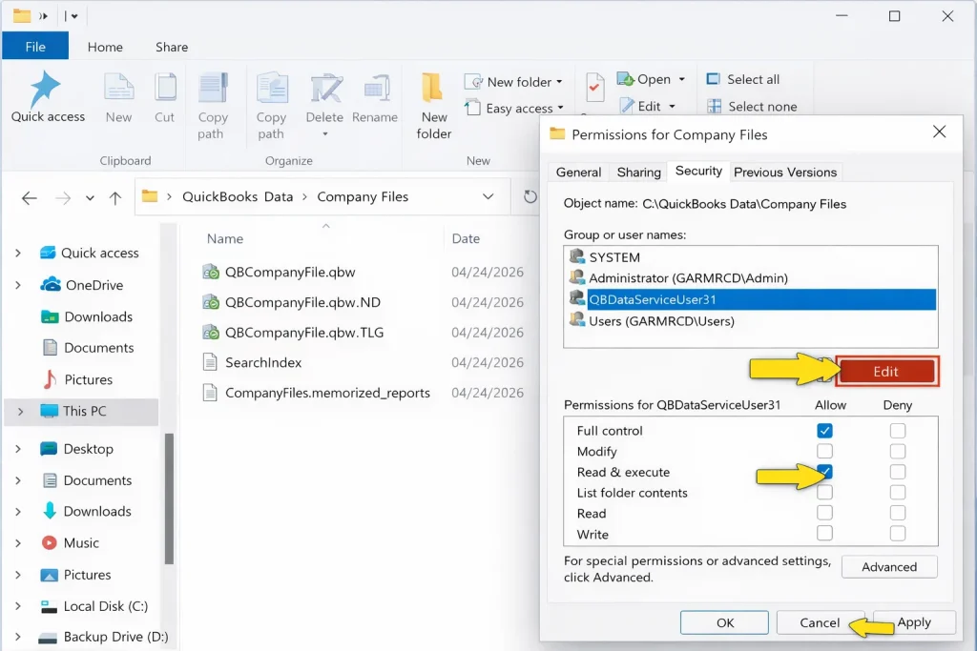977x651 pixels.
Task: Click the New item icon in Clipboard group
Action: (118, 87)
